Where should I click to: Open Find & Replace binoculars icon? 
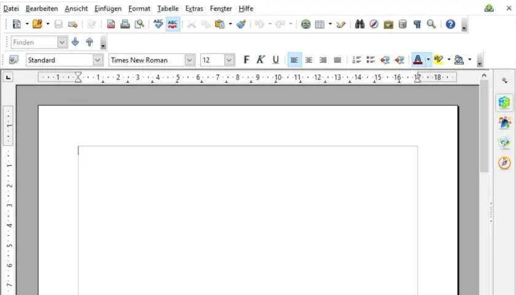(x=360, y=24)
